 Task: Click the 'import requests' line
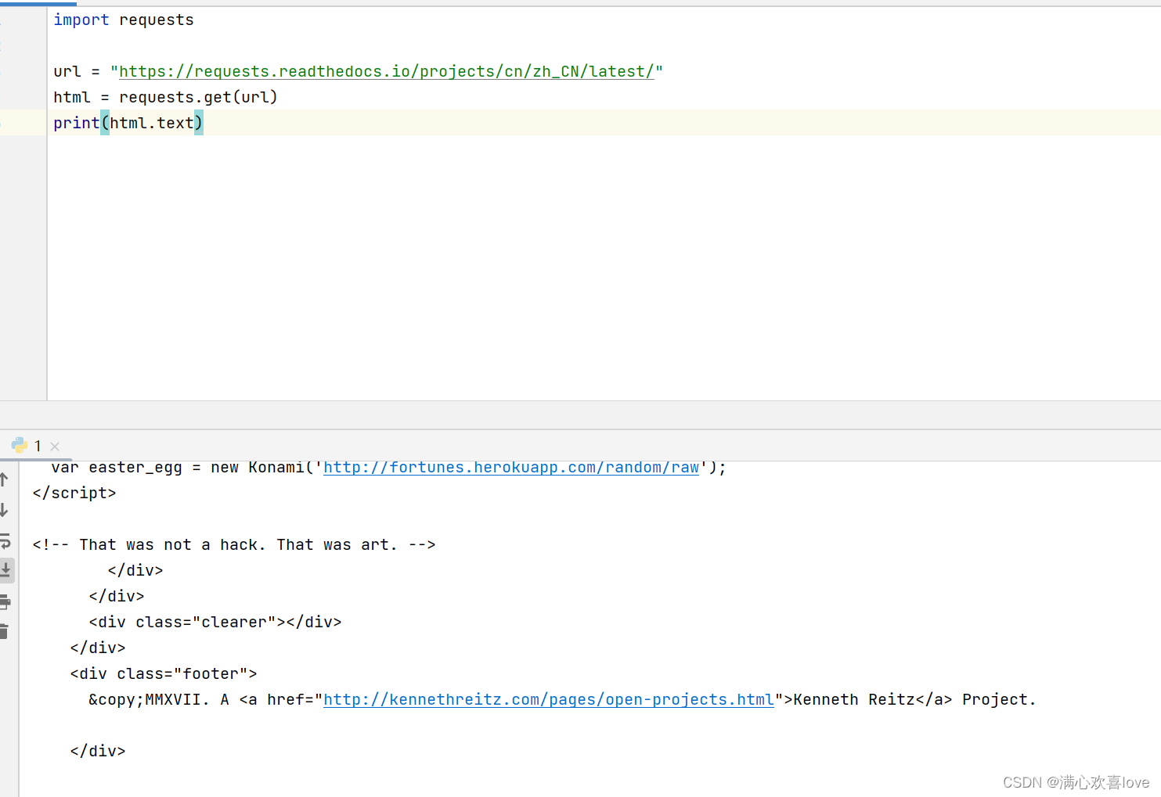pyautogui.click(x=124, y=20)
